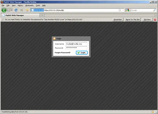Submit credentials with the Login button
Screen dimensions: 158x114
82,53
